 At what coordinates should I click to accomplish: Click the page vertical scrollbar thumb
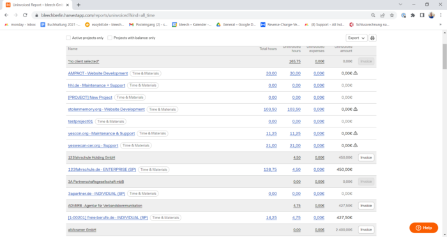(444, 56)
